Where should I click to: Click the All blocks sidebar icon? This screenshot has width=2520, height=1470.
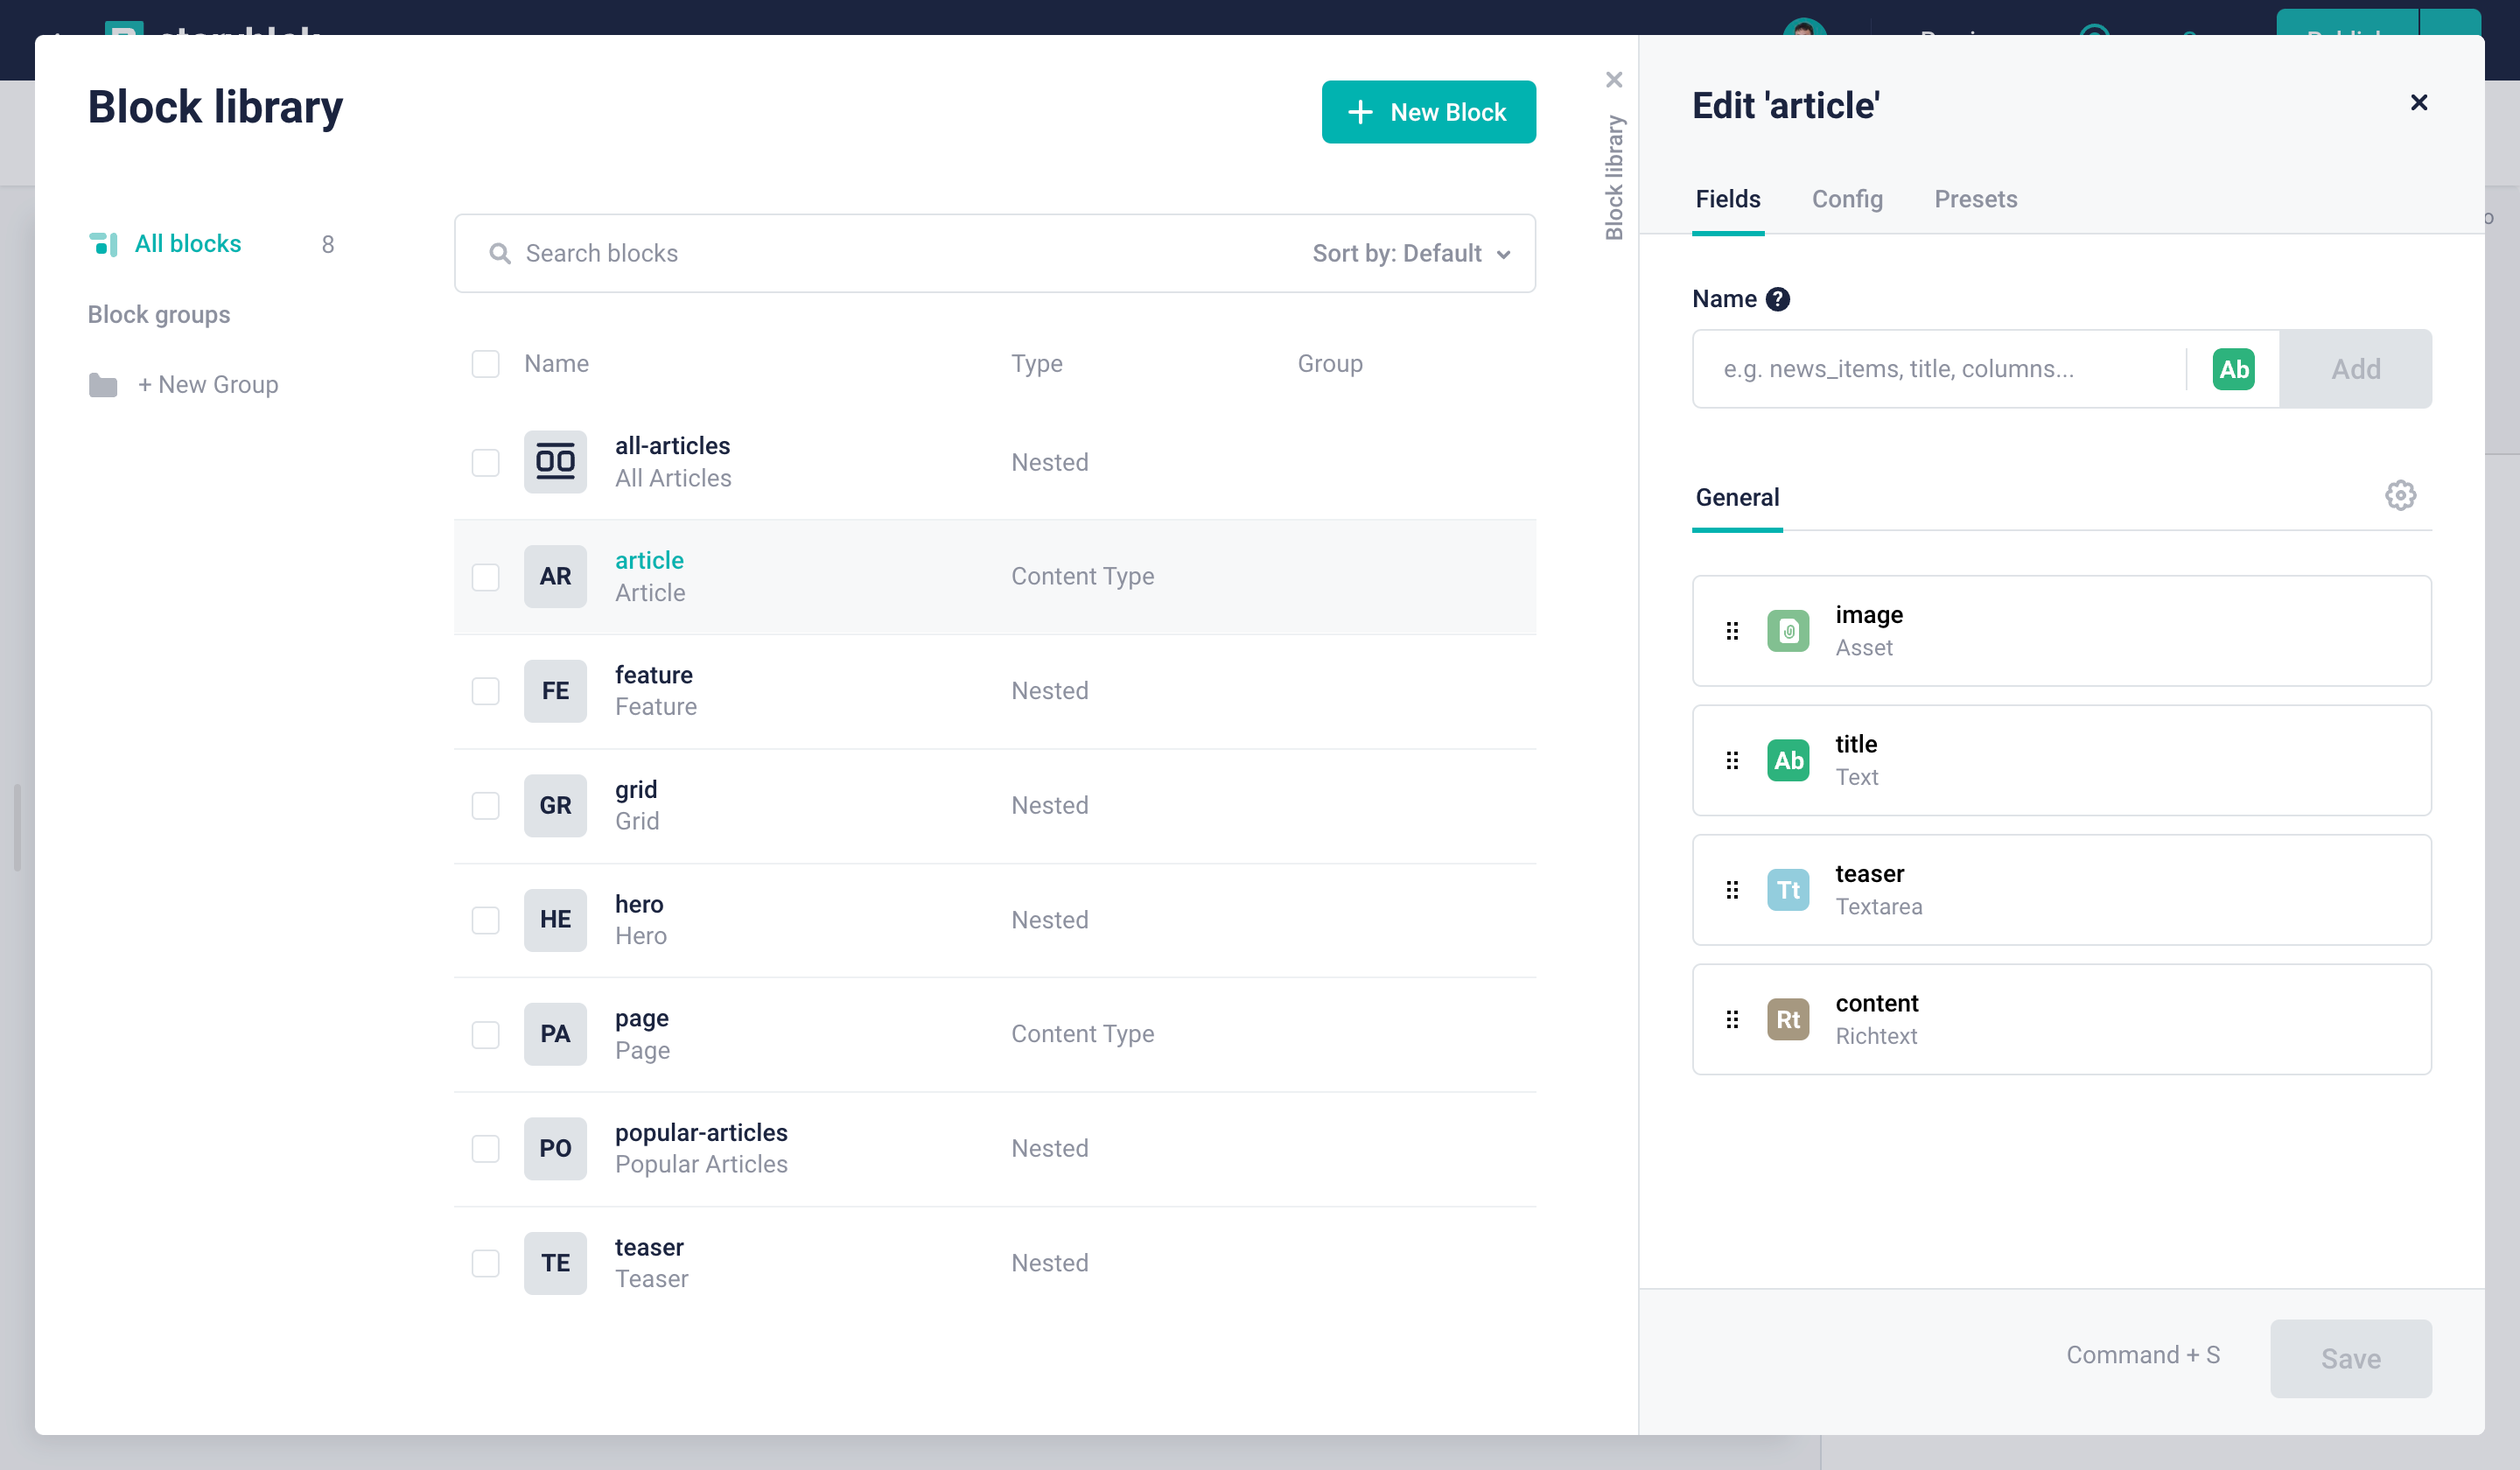coord(103,244)
